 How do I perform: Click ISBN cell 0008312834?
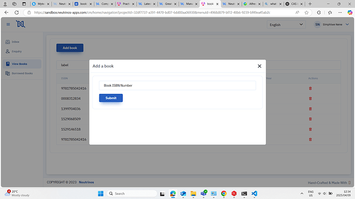(70, 98)
